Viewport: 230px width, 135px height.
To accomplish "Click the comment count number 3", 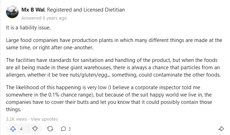I will point(69,129).
